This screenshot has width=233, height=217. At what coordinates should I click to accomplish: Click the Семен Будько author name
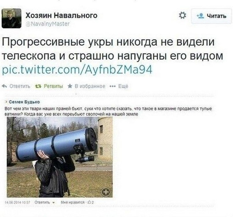pyautogui.click(x=24, y=102)
